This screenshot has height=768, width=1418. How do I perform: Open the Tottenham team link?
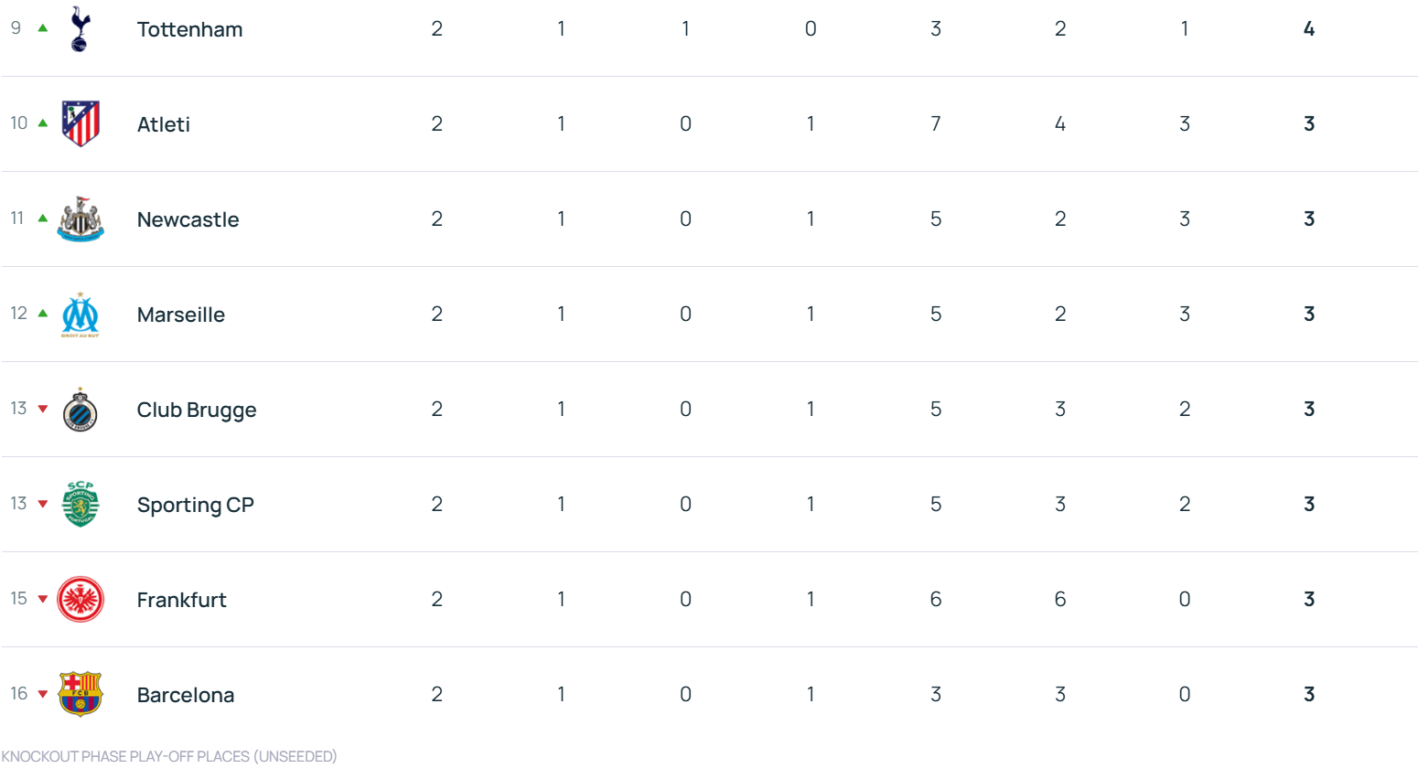click(189, 29)
